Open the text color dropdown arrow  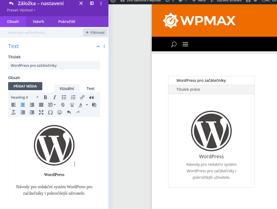[87, 105]
